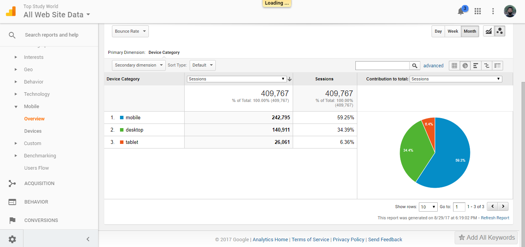
Task: Open the Google apps grid
Action: pos(478,12)
